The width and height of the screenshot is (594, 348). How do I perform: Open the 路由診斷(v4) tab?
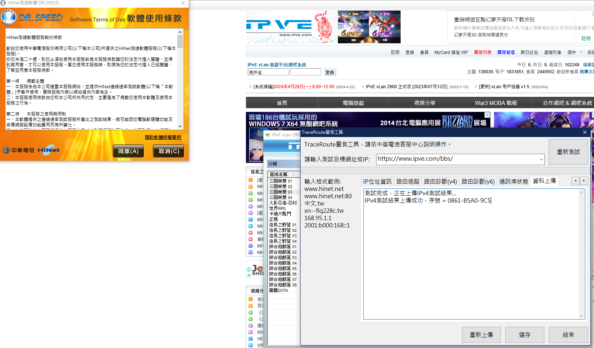(x=440, y=181)
